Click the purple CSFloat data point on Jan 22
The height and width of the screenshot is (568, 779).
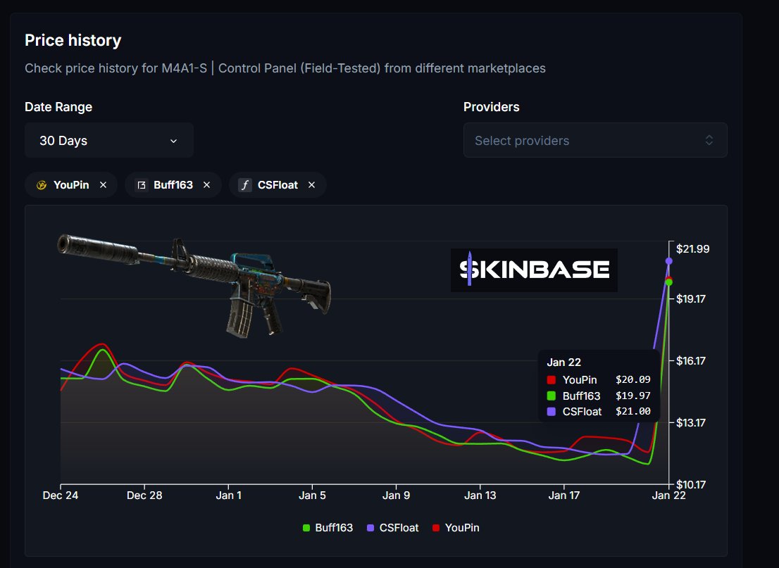668,261
